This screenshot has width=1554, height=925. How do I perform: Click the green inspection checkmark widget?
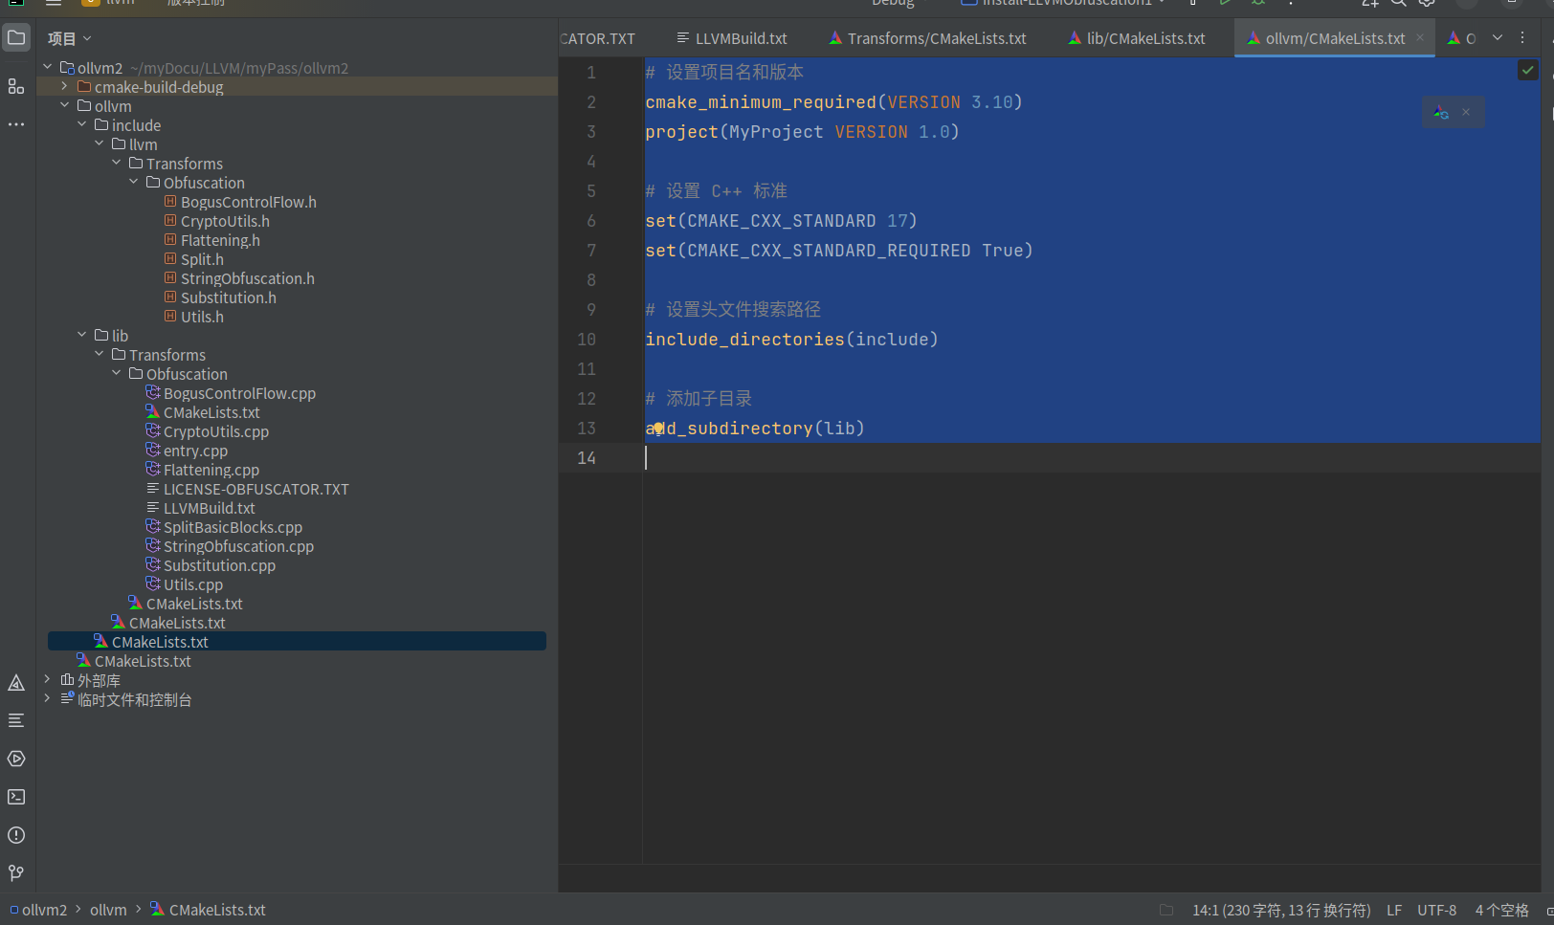(x=1528, y=70)
